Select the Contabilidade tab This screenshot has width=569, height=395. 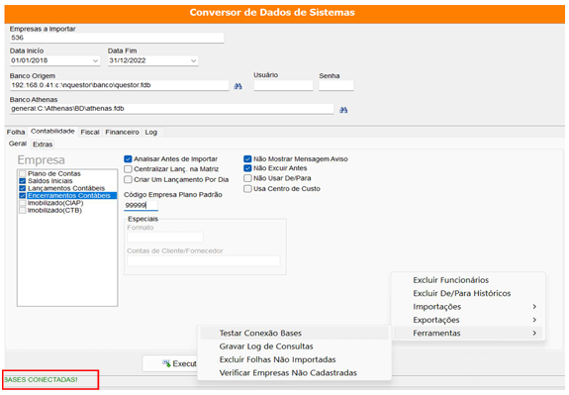pyautogui.click(x=52, y=132)
